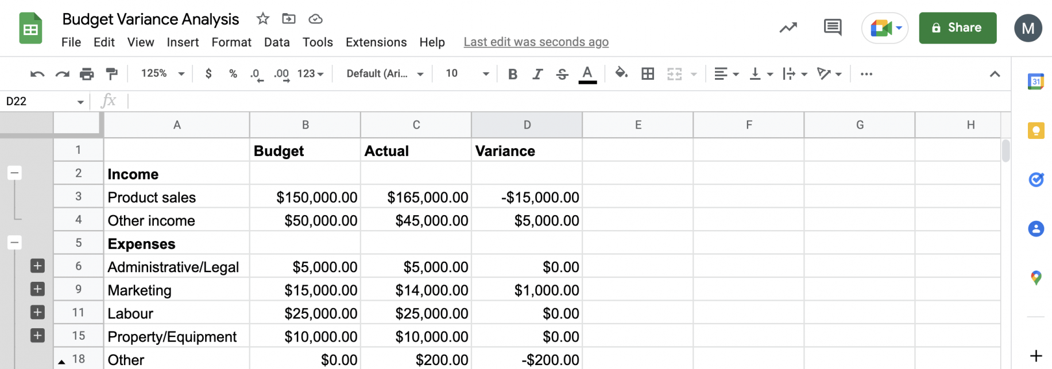Open the account avatar M

point(1028,28)
